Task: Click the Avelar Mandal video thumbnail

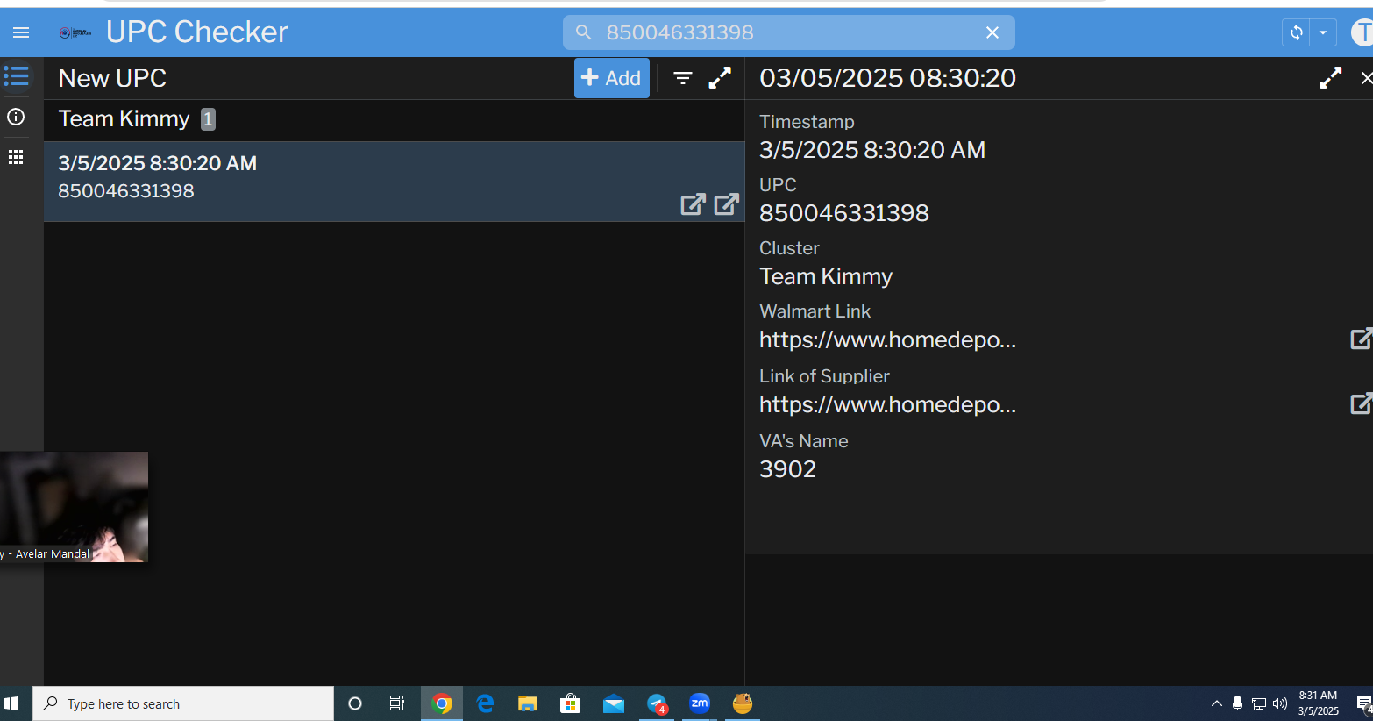Action: tap(74, 507)
